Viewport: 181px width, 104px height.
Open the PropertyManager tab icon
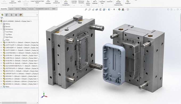pyautogui.click(x=7, y=15)
